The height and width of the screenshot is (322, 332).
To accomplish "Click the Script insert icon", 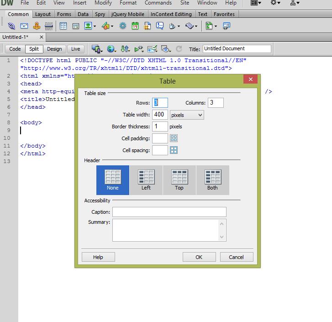I will point(190,26).
